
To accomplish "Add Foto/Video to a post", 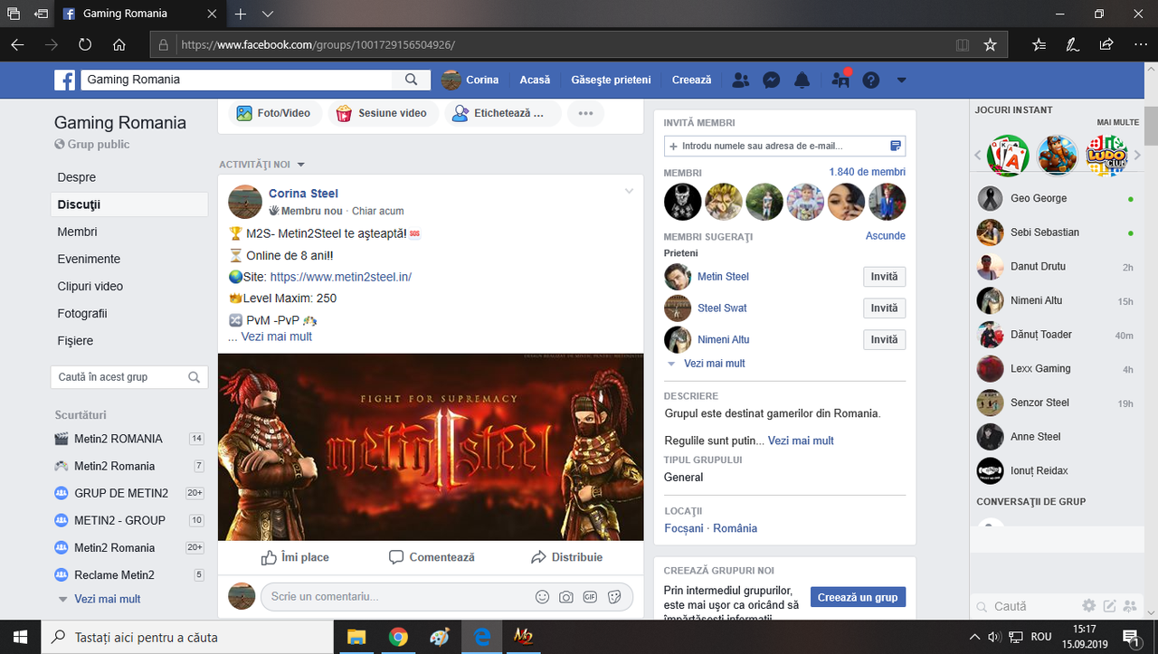I will coord(273,113).
